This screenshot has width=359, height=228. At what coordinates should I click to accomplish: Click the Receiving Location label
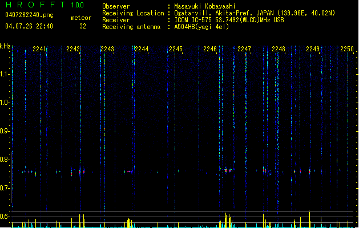(x=133, y=13)
